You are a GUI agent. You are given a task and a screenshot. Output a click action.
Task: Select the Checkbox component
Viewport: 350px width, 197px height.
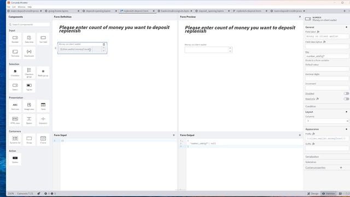click(x=15, y=73)
